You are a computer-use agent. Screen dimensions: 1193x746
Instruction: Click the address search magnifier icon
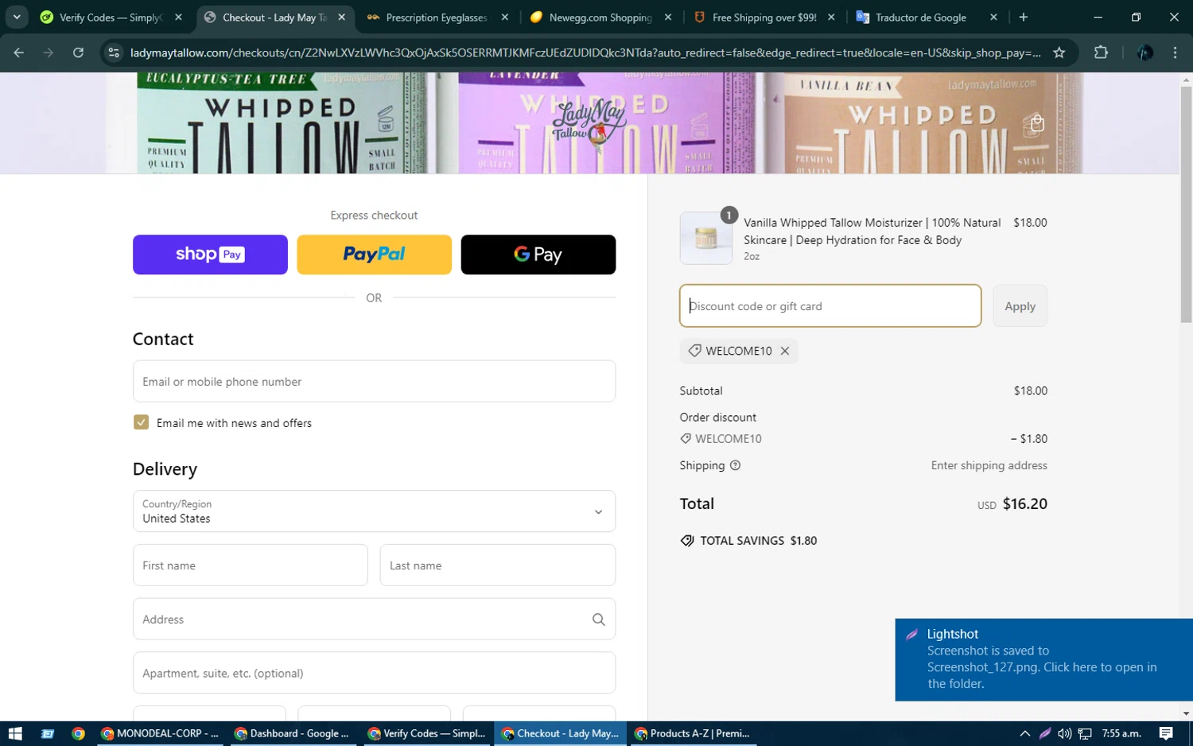click(x=599, y=619)
